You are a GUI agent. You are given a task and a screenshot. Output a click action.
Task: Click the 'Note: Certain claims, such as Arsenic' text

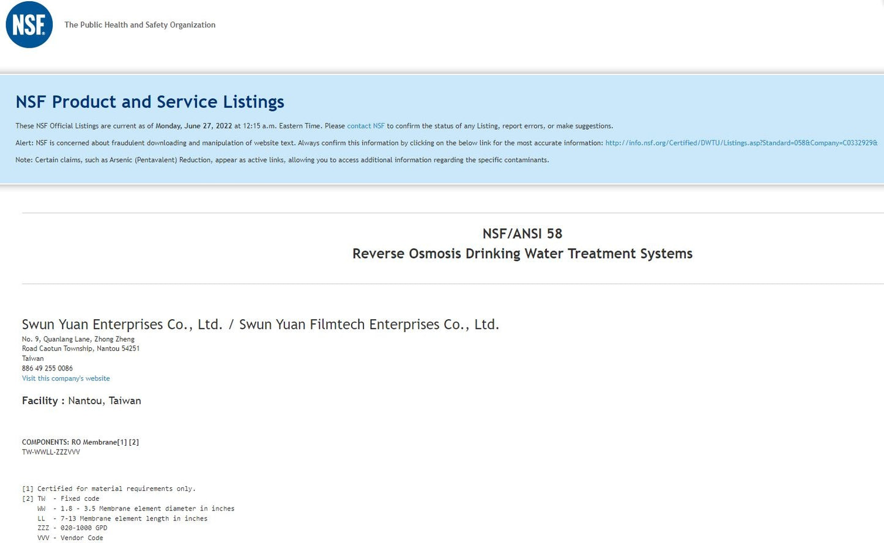click(x=282, y=160)
